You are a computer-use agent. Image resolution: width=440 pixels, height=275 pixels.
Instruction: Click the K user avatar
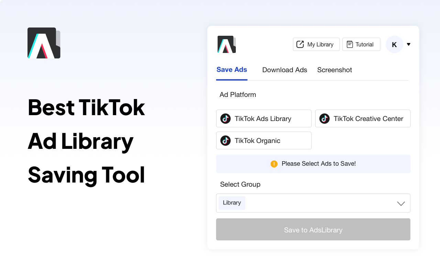[x=394, y=44]
